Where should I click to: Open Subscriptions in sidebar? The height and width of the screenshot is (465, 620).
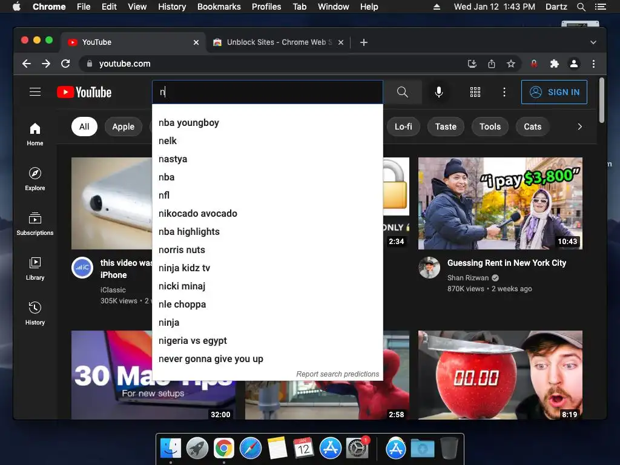click(35, 224)
